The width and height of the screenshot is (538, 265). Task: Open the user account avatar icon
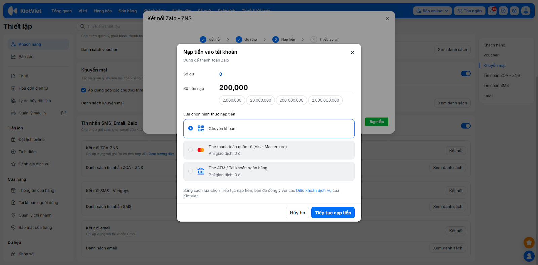point(526,11)
